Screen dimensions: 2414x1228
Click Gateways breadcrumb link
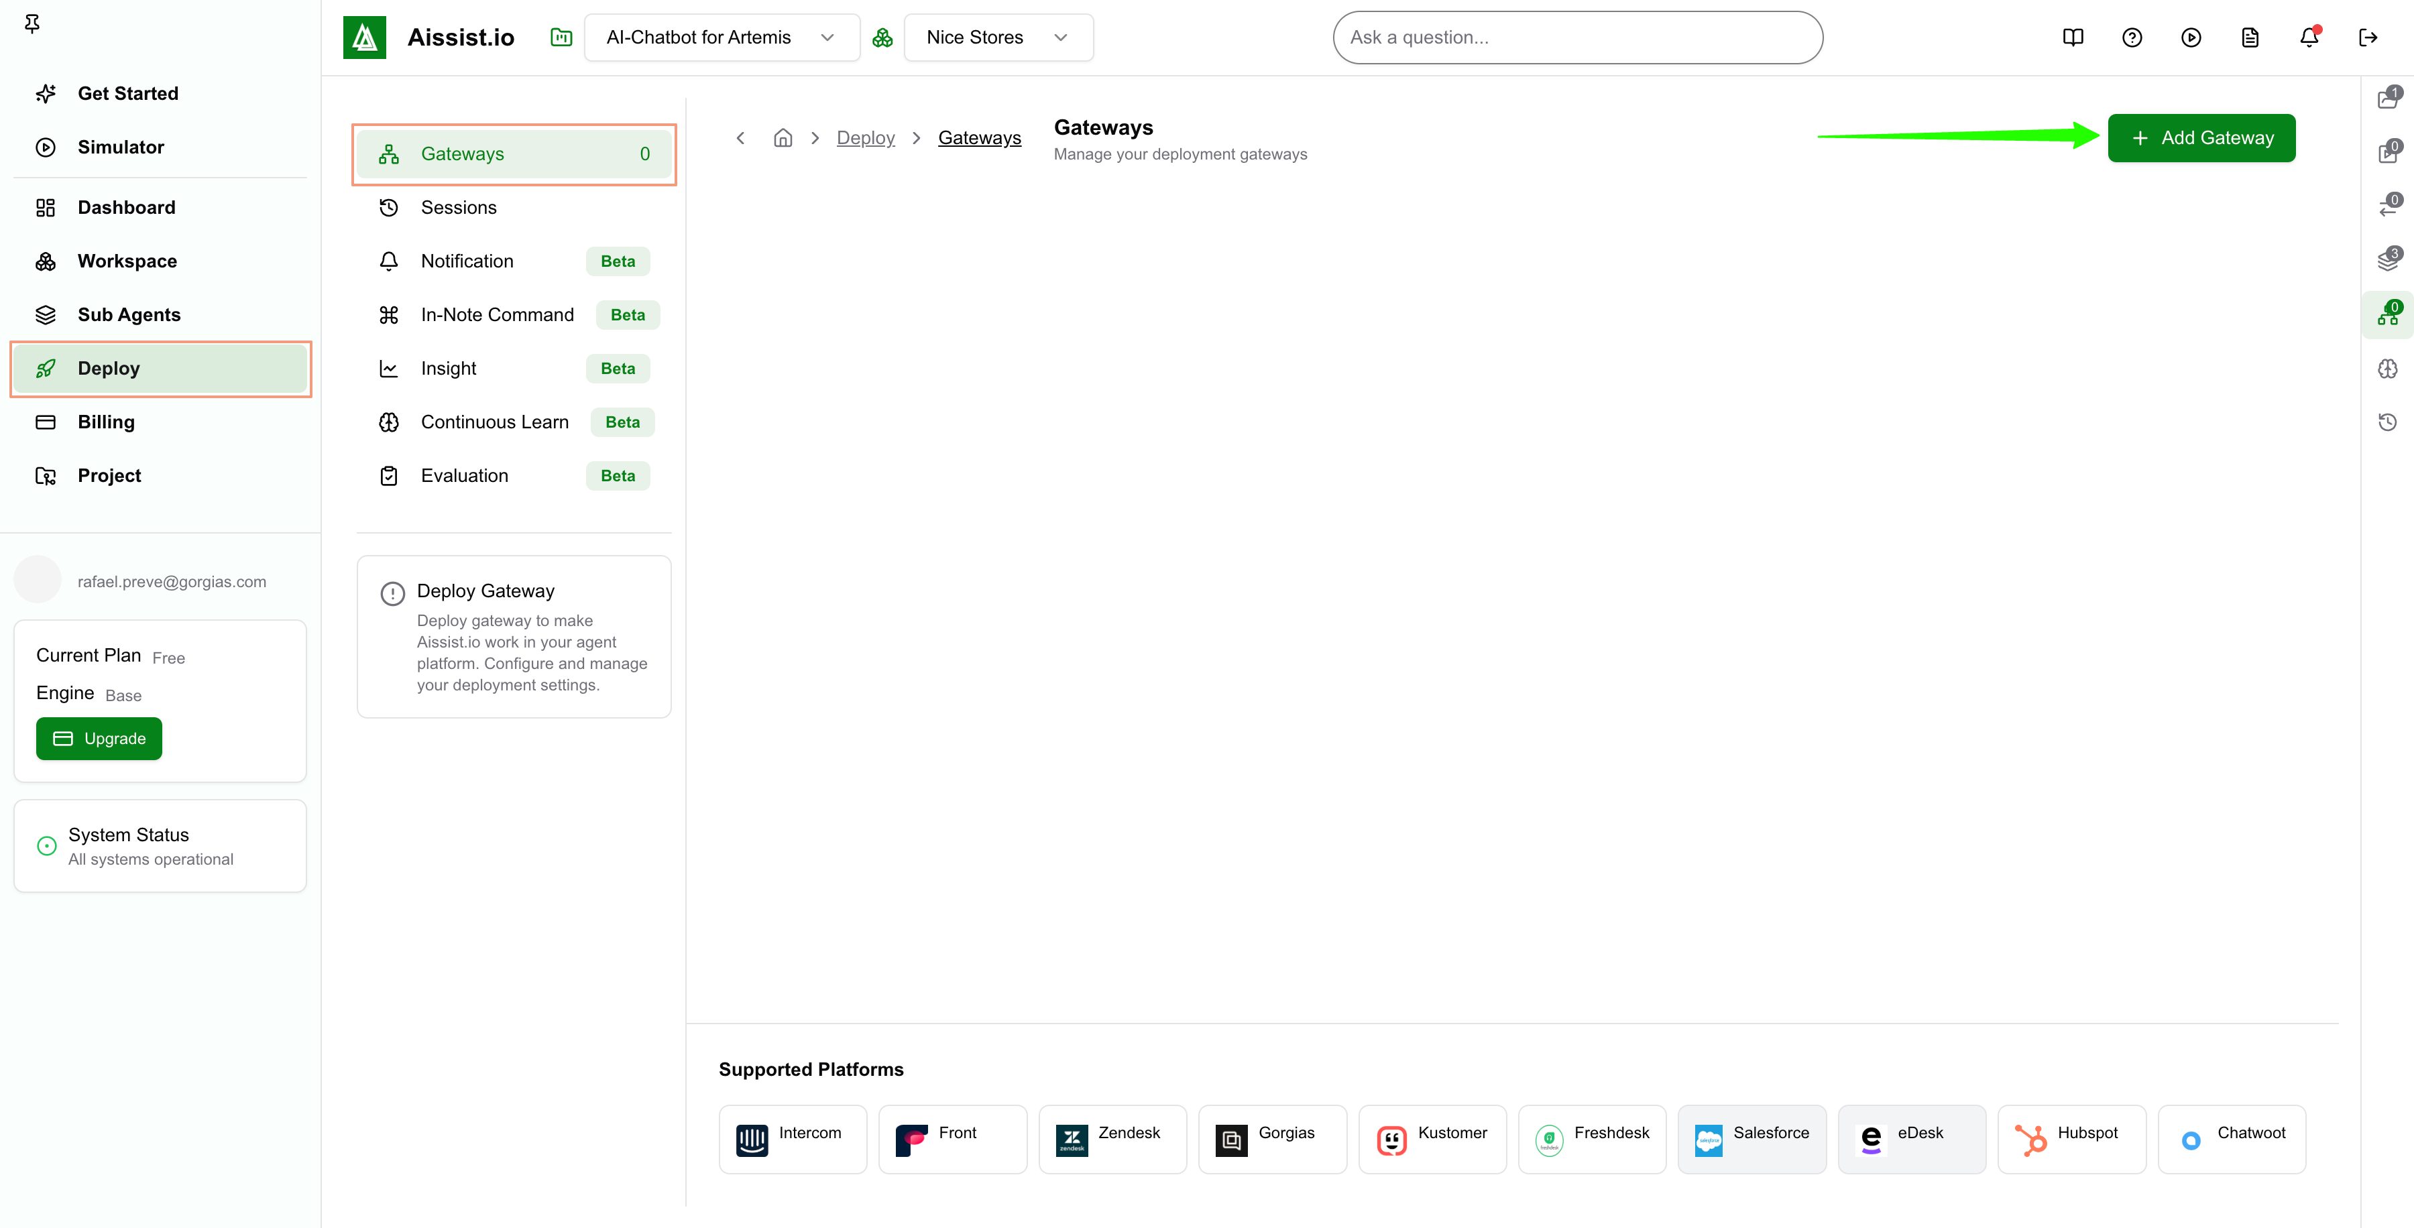979,137
